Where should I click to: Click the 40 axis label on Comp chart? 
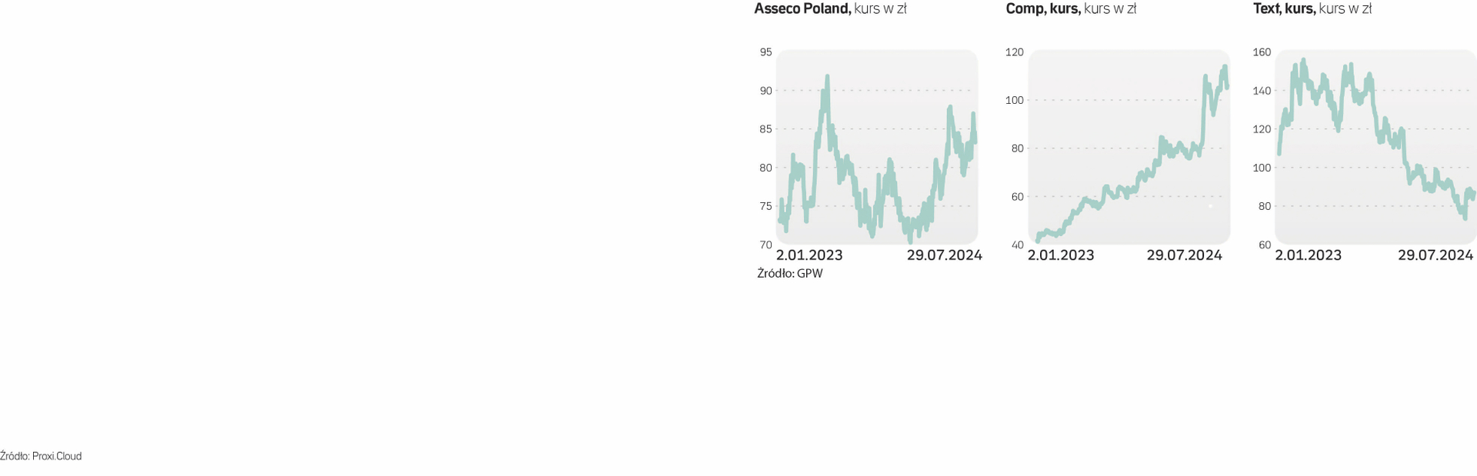[x=1017, y=245]
